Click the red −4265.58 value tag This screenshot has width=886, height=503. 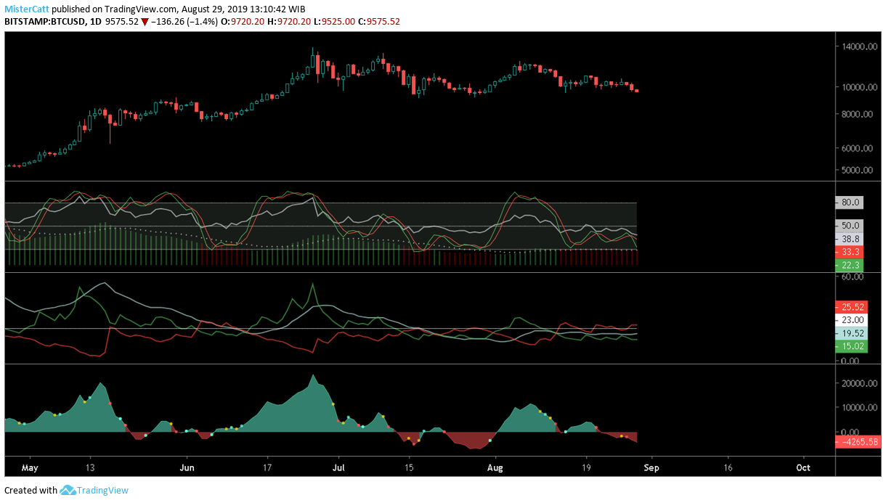[859, 442]
